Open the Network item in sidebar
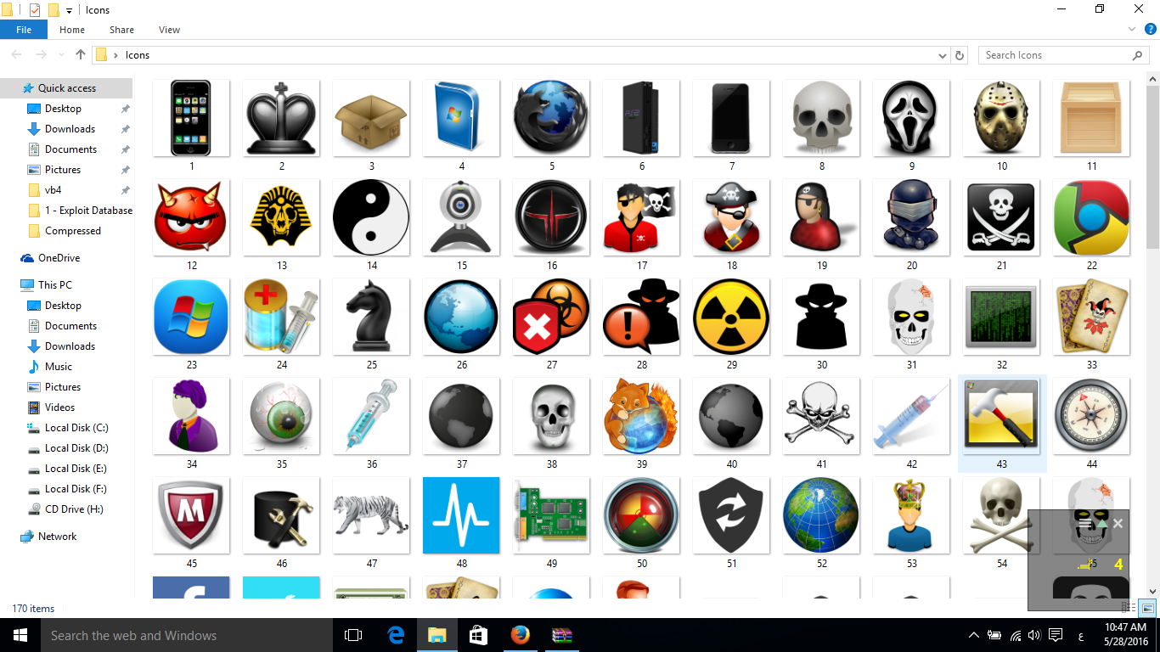The height and width of the screenshot is (652, 1160). point(57,537)
